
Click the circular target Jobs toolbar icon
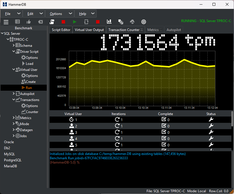(144, 22)
